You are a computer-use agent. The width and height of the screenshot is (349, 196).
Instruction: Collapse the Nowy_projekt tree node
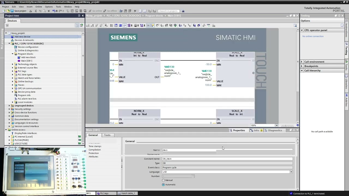tap(6, 33)
